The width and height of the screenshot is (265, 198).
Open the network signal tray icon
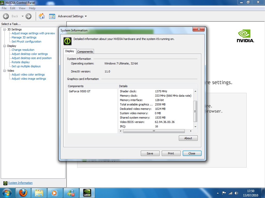tap(230, 193)
